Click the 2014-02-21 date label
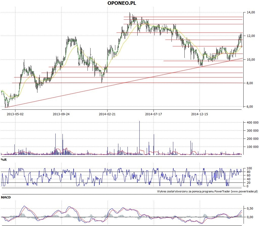This screenshot has height=226, width=259. pyautogui.click(x=107, y=114)
